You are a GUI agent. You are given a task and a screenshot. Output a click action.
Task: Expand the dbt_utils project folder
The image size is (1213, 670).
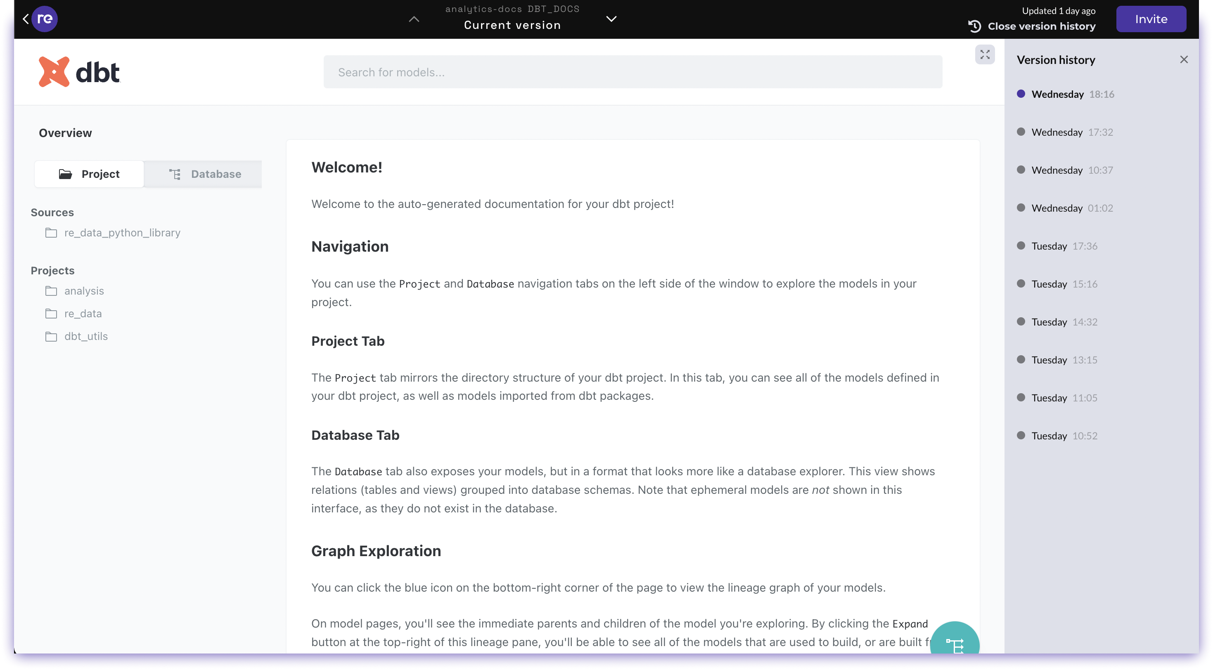[86, 336]
